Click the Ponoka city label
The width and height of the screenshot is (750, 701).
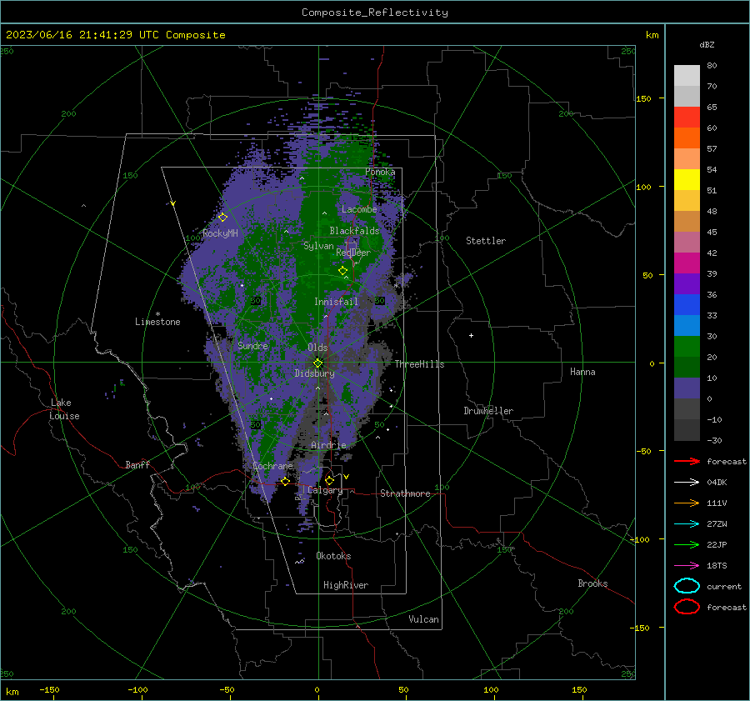[x=380, y=172]
